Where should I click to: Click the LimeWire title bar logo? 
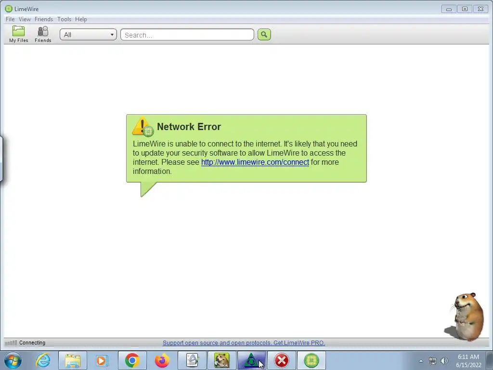click(x=9, y=9)
